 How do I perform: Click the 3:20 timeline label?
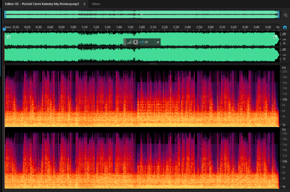click(233, 27)
